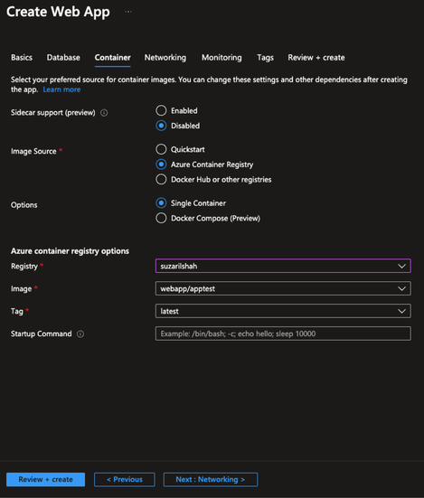The height and width of the screenshot is (498, 424).
Task: Follow the Learn more link
Action: coord(61,89)
